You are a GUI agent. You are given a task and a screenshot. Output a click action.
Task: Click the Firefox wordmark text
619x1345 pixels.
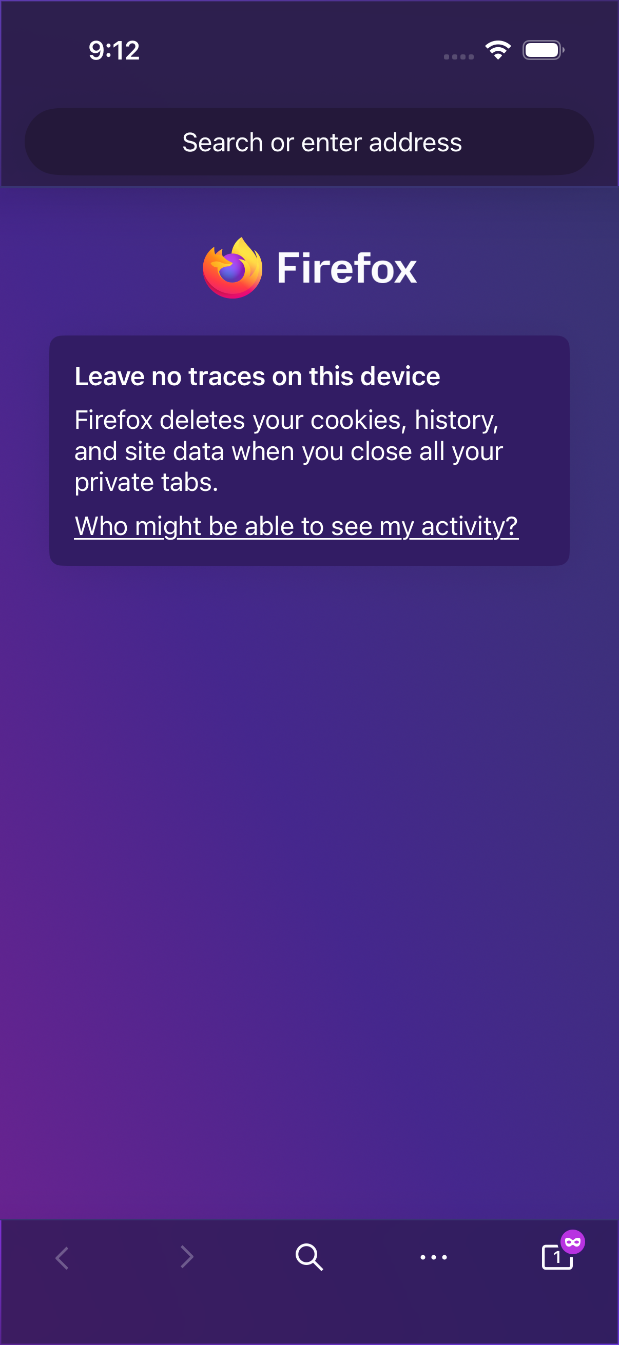click(x=347, y=268)
